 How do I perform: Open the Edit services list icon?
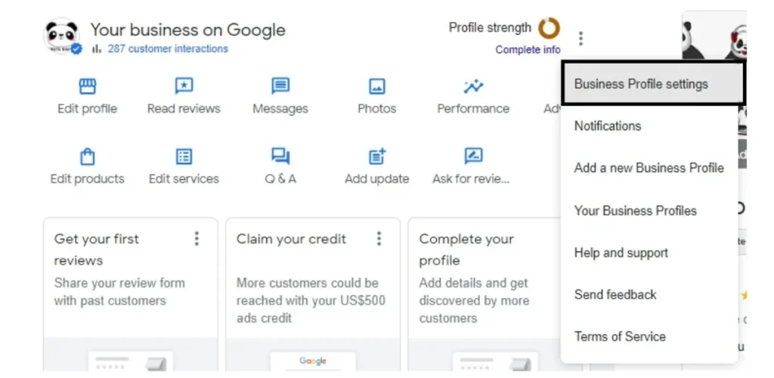pos(184,157)
